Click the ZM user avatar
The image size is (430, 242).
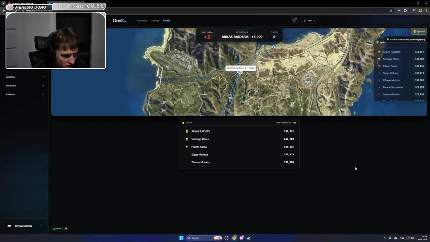(9, 226)
